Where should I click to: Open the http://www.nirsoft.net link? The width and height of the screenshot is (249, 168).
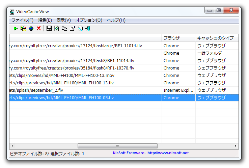click(168, 153)
